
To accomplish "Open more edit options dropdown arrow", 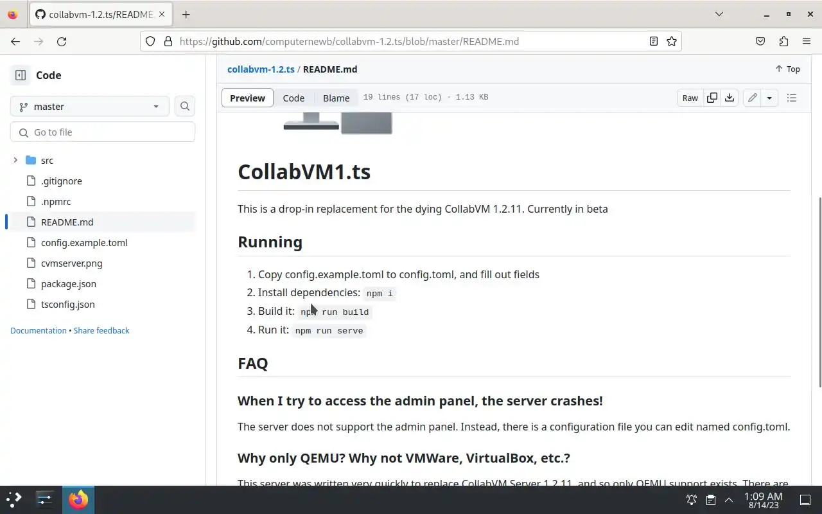I will (x=769, y=98).
